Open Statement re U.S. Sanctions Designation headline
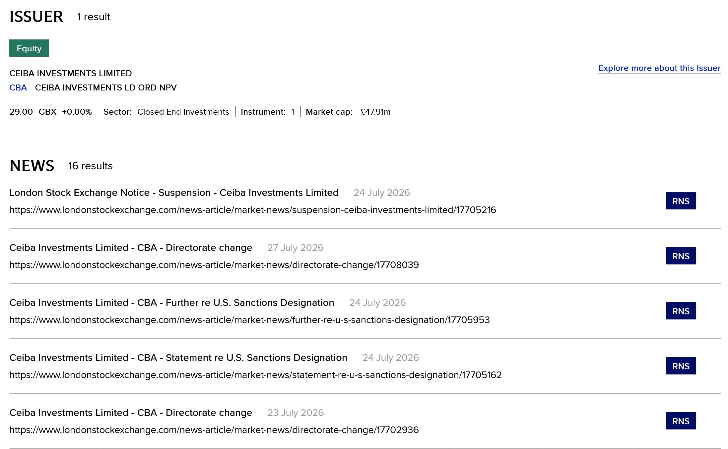 click(x=178, y=358)
